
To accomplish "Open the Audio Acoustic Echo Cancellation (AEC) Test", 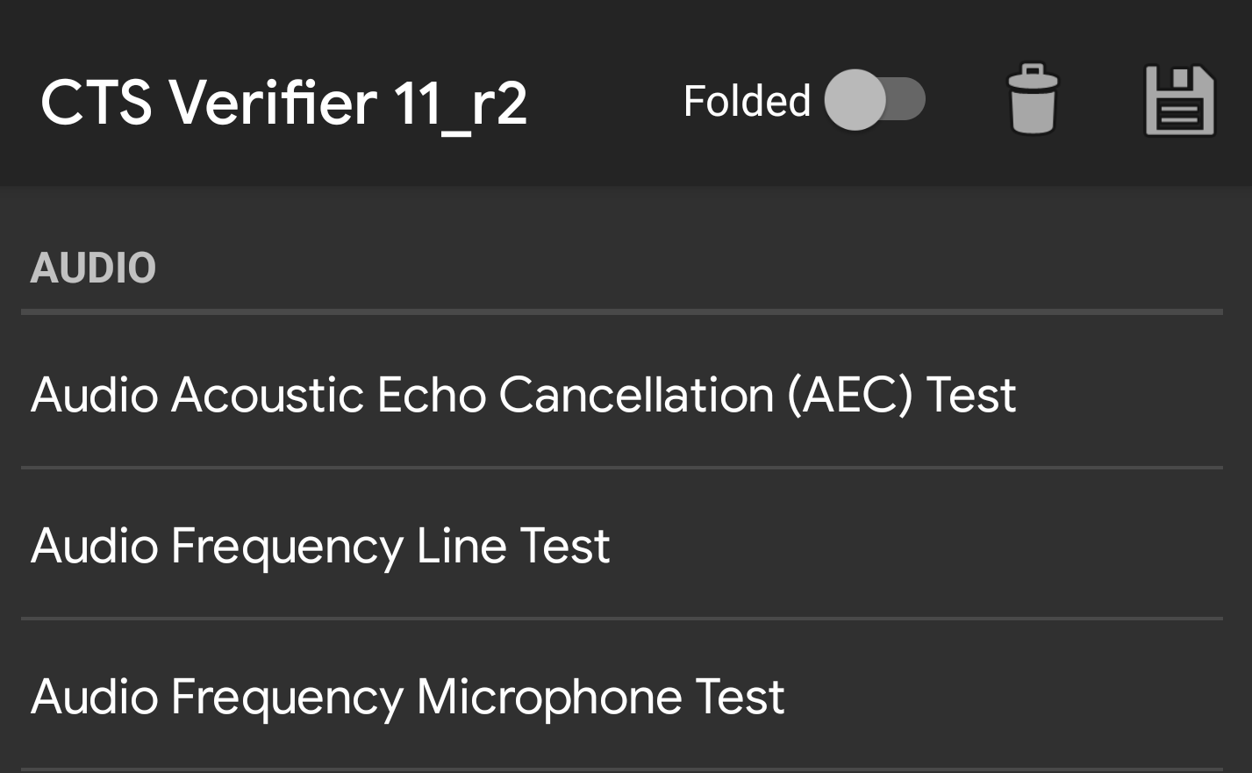I will [522, 395].
